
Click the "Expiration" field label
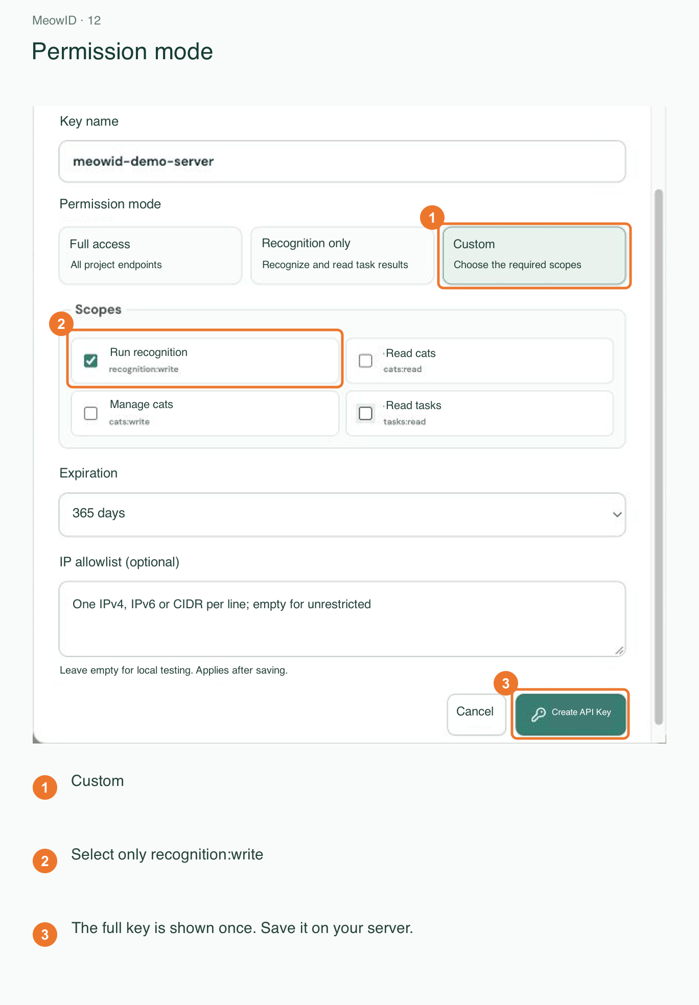click(88, 473)
